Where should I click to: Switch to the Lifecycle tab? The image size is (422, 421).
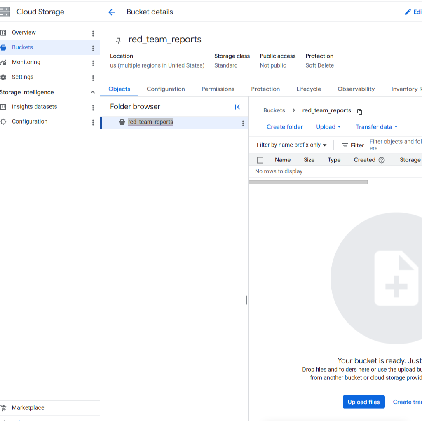click(309, 89)
